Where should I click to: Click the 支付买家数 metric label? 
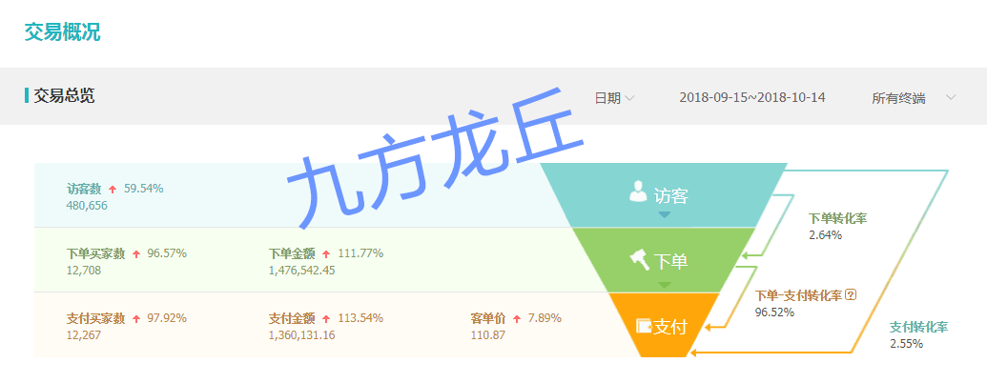coord(95,318)
